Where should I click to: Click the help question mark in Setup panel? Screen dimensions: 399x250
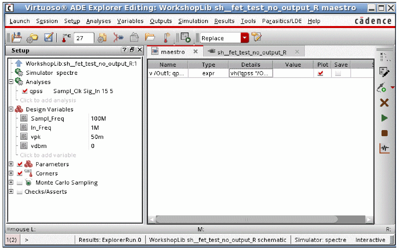click(x=124, y=50)
